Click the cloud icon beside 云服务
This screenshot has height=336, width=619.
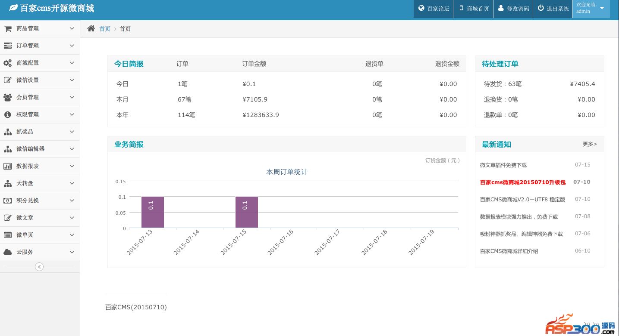8,252
